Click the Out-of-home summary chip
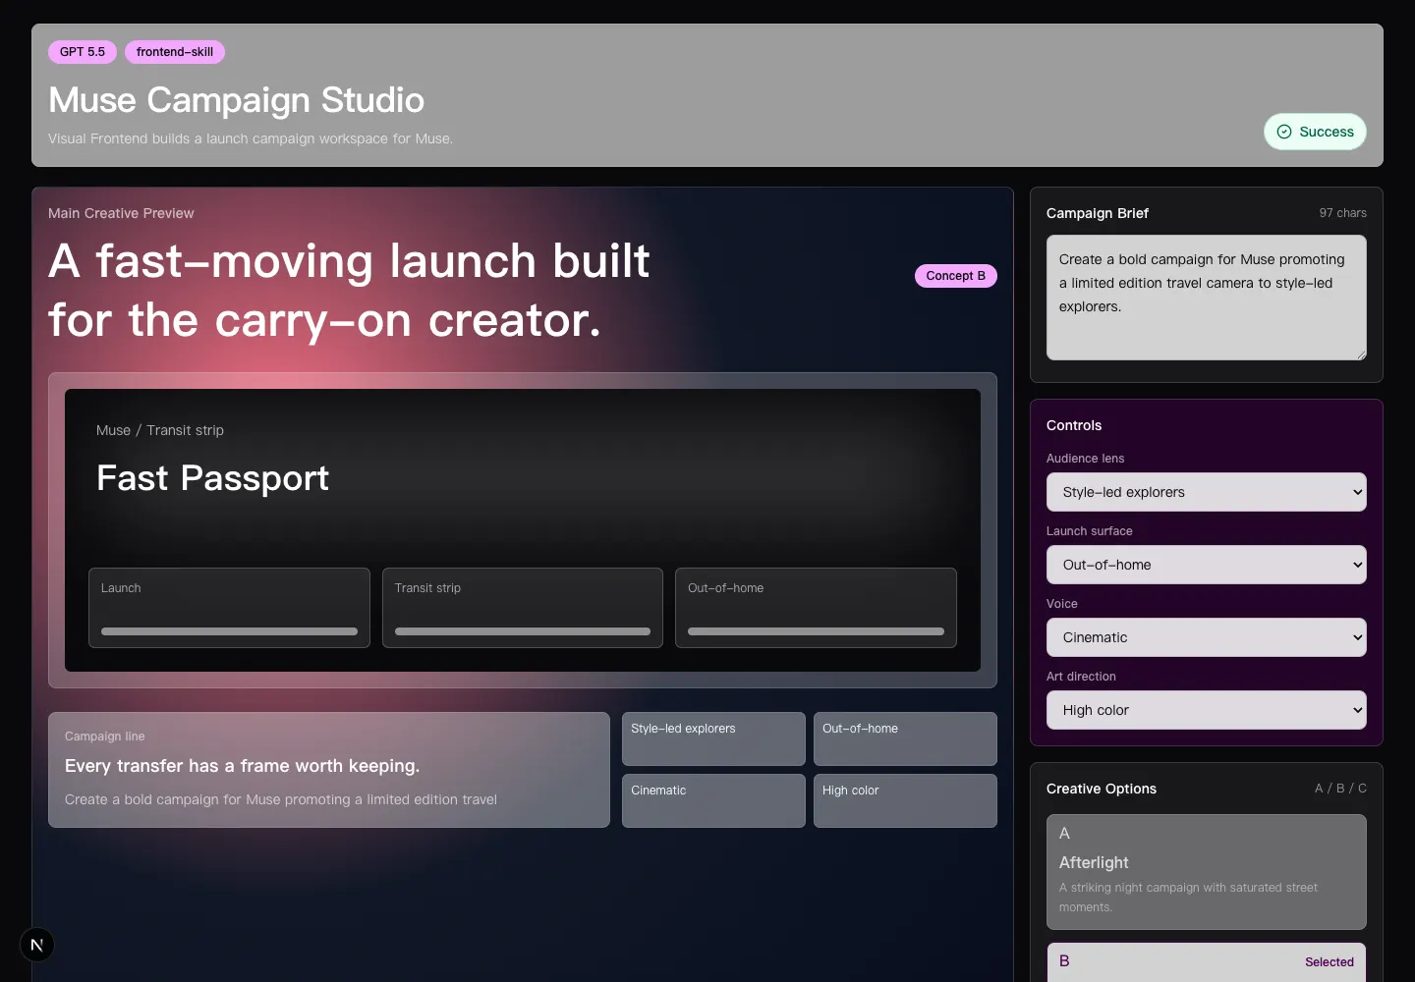Image resolution: width=1415 pixels, height=982 pixels. [905, 739]
